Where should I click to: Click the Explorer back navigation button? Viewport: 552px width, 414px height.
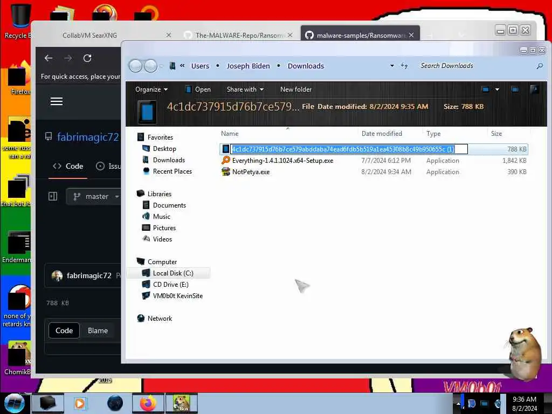[x=135, y=66]
